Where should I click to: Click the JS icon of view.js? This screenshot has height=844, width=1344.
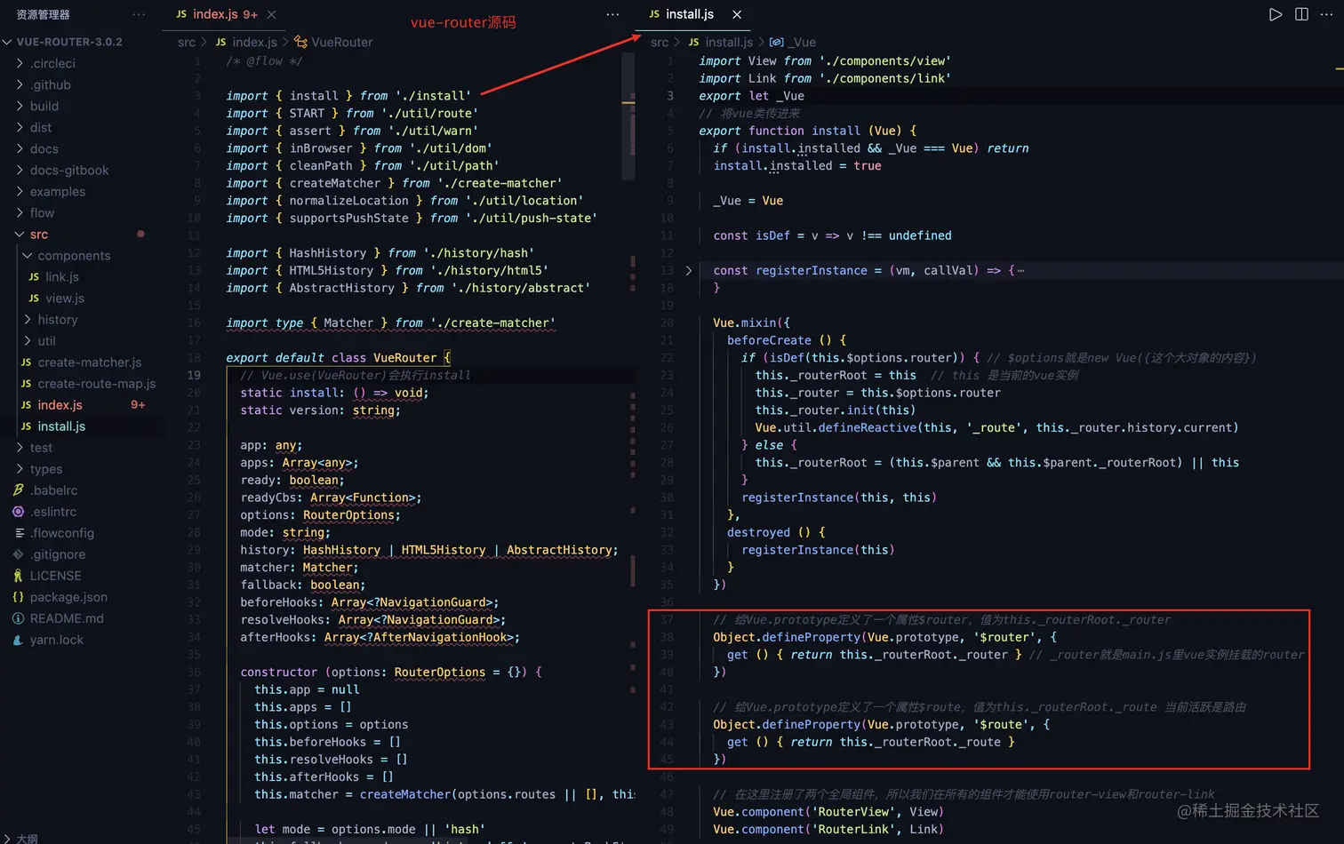click(x=34, y=299)
